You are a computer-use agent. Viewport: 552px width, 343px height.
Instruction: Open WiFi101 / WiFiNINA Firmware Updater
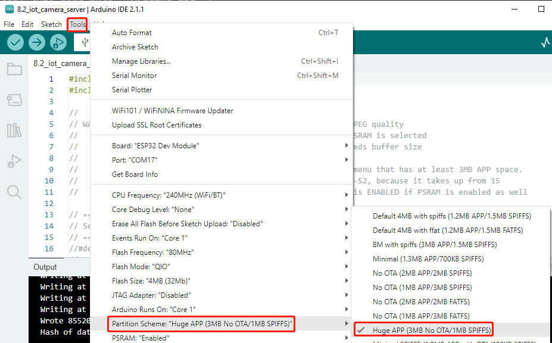click(x=222, y=111)
